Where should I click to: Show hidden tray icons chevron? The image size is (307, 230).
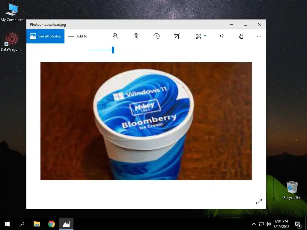click(254, 224)
